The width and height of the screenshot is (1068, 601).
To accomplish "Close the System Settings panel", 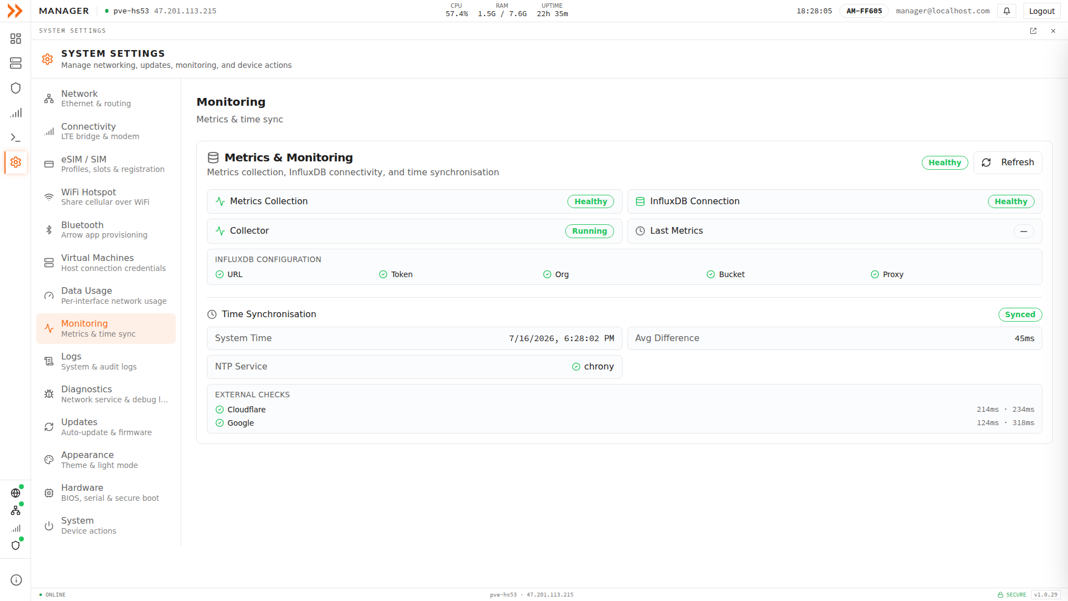I will (1053, 31).
